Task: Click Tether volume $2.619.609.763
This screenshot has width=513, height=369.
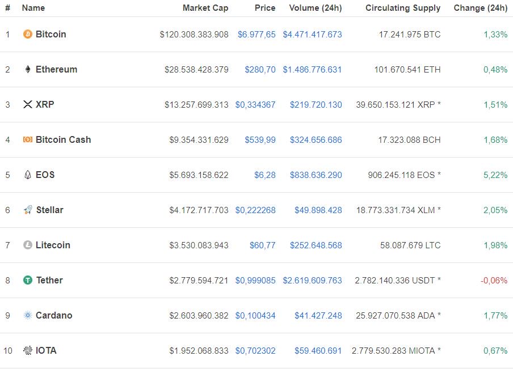Action: [x=313, y=281]
